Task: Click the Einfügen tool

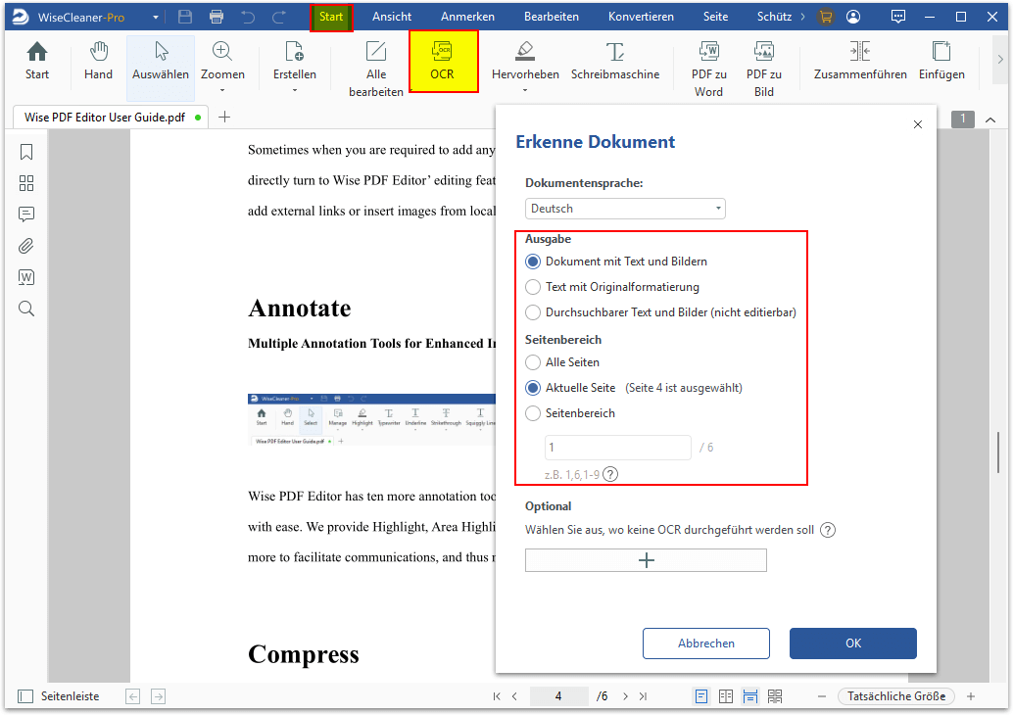Action: click(x=941, y=61)
